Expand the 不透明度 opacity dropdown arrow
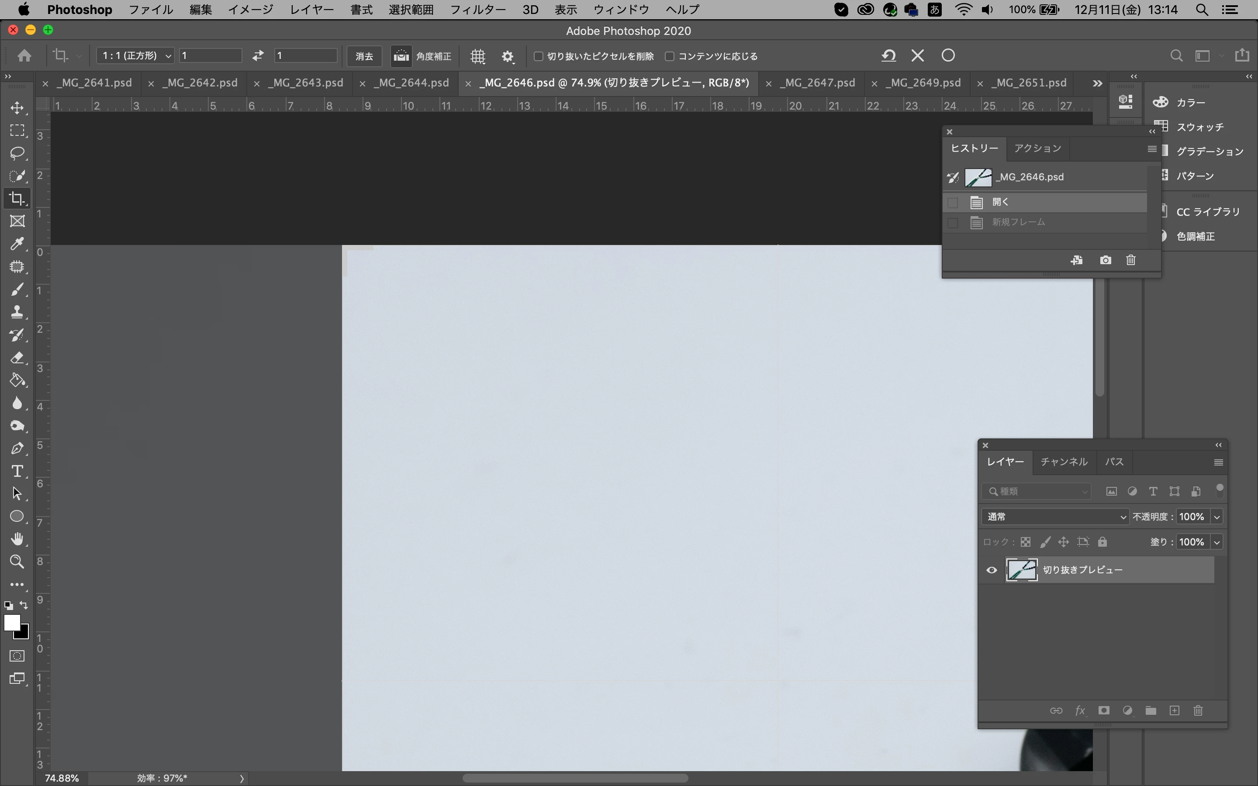Screen dimensions: 1258x786 [x=1217, y=517]
